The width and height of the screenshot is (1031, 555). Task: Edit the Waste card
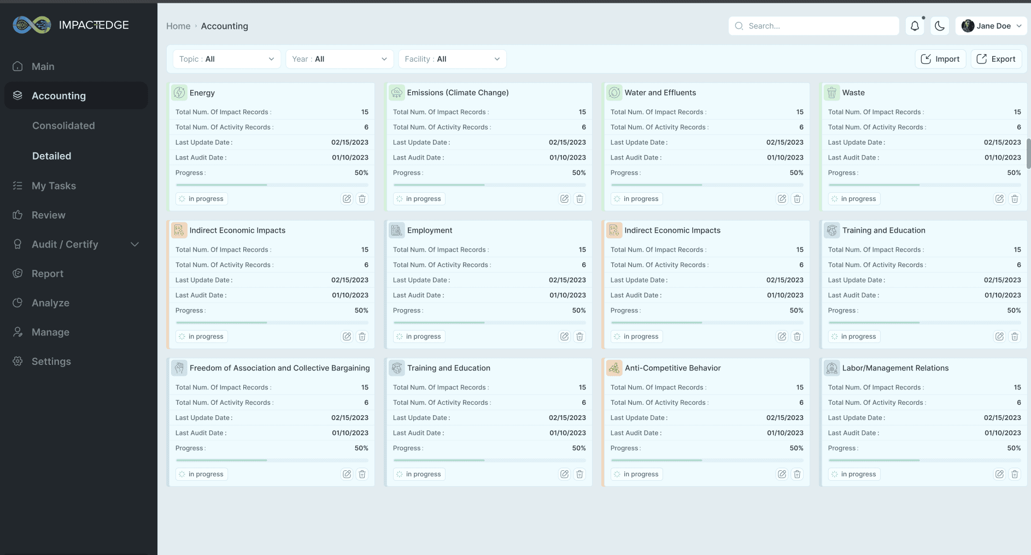coord(999,199)
